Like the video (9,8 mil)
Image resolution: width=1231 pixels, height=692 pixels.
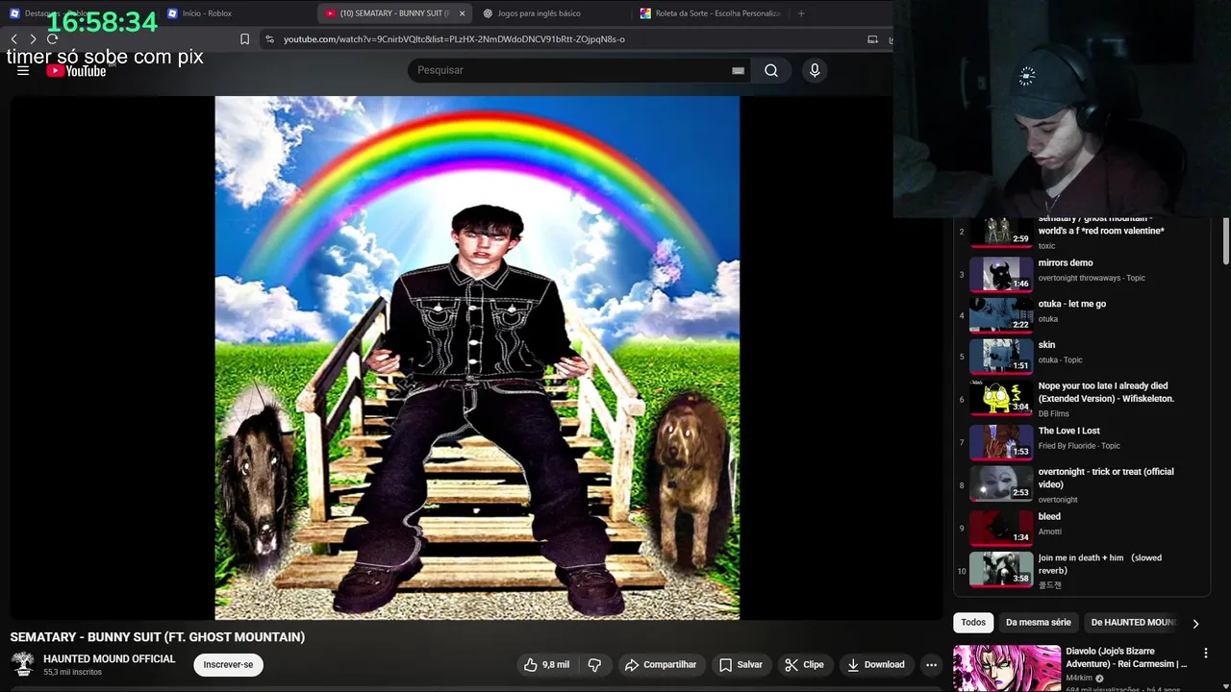coord(546,664)
